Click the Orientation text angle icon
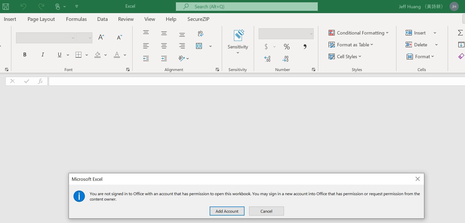The height and width of the screenshot is (223, 465). [182, 58]
